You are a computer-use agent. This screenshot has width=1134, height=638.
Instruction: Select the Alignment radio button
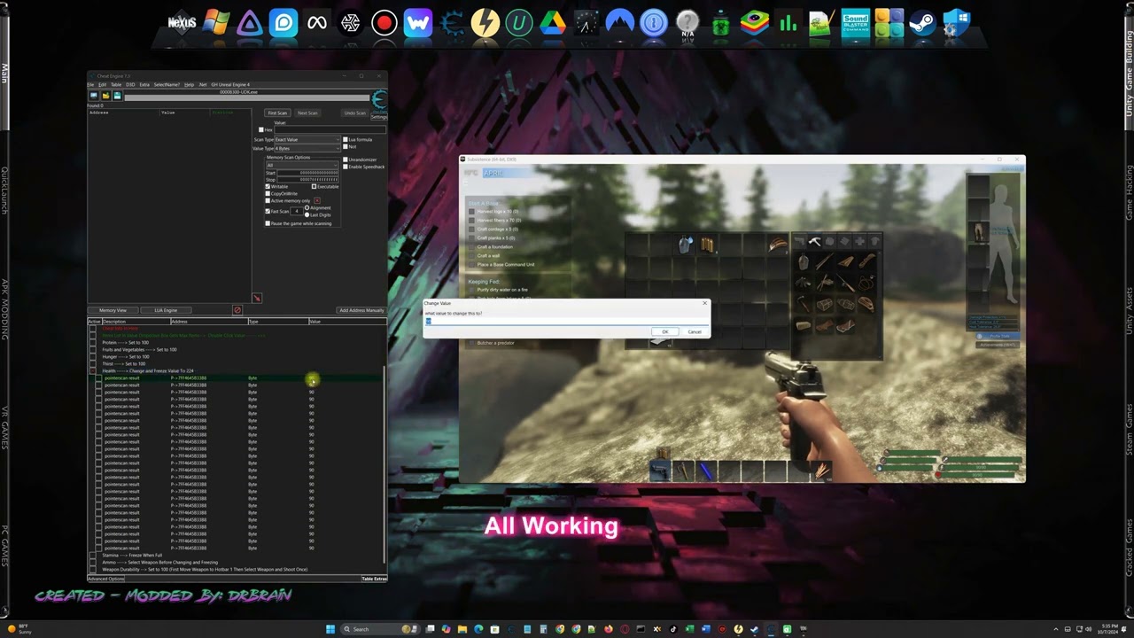[307, 207]
